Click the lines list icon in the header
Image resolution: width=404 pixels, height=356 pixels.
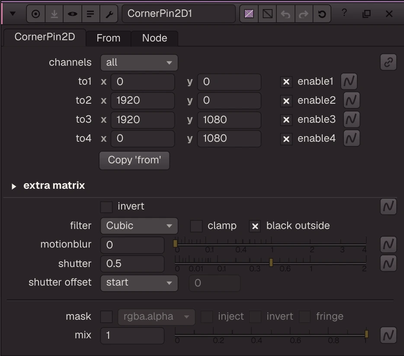[90, 14]
